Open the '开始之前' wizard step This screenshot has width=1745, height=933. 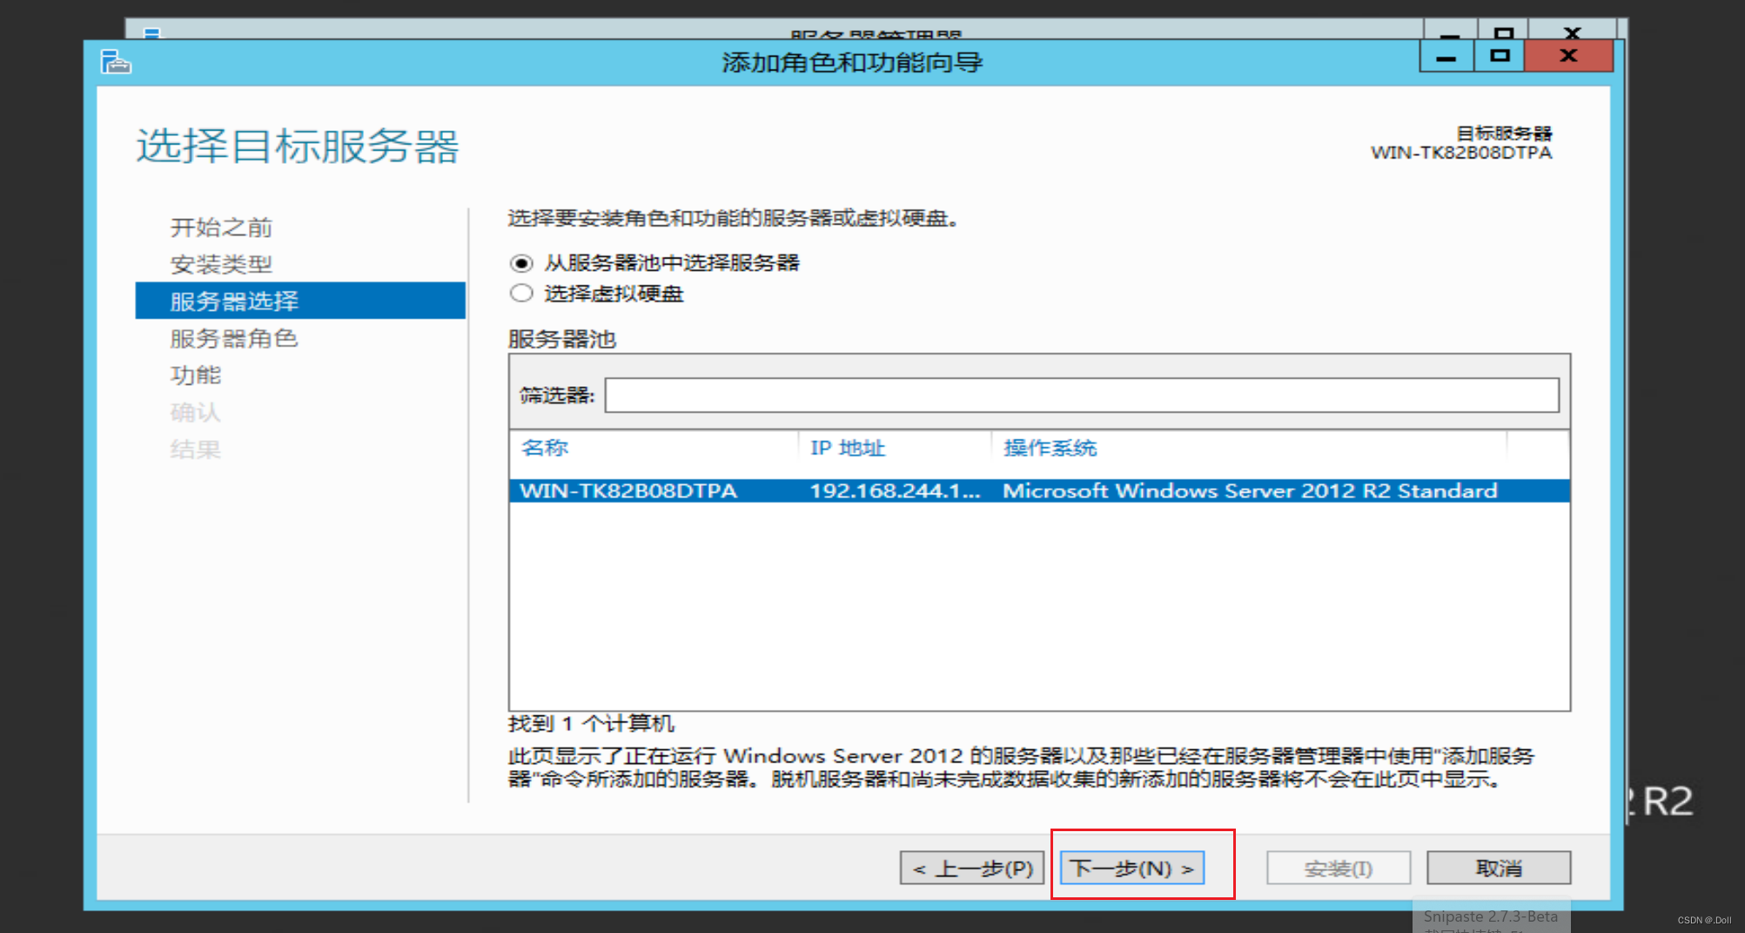click(221, 227)
